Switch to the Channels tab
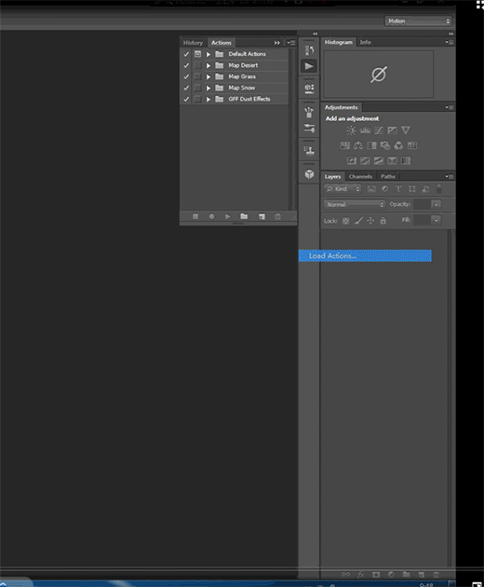 click(x=360, y=176)
